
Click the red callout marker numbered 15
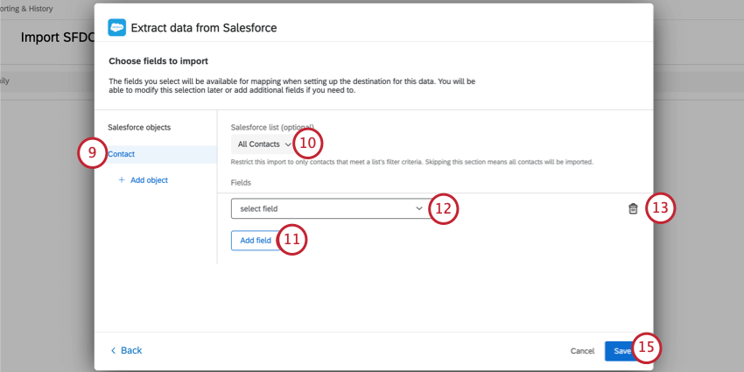pyautogui.click(x=646, y=348)
